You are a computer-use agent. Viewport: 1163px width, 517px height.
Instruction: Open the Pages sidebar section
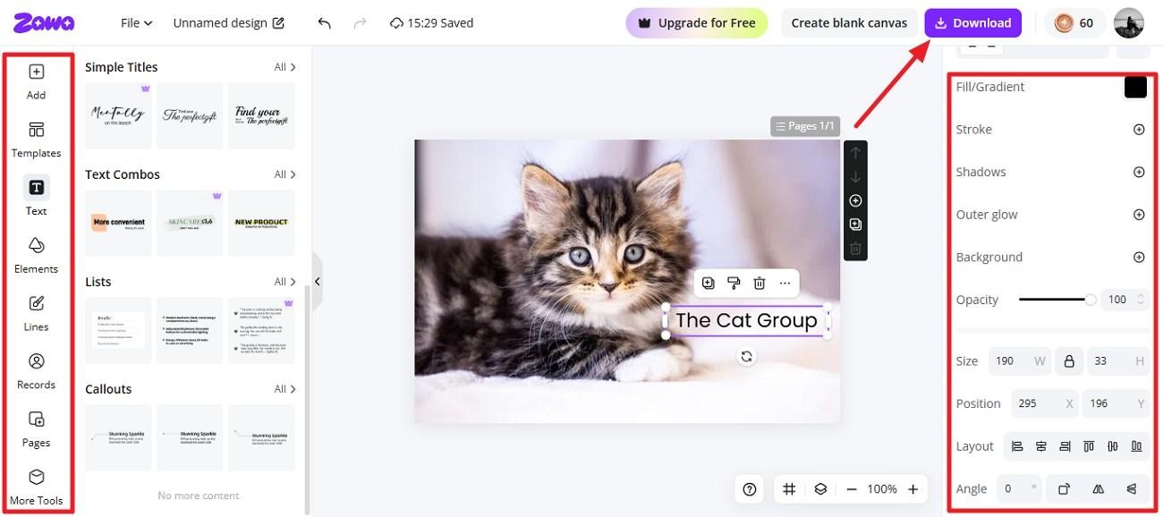pyautogui.click(x=36, y=429)
